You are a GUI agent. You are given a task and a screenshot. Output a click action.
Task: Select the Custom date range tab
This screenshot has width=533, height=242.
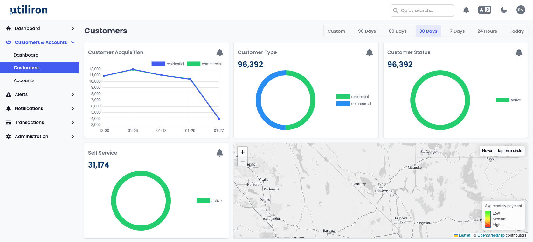[336, 31]
